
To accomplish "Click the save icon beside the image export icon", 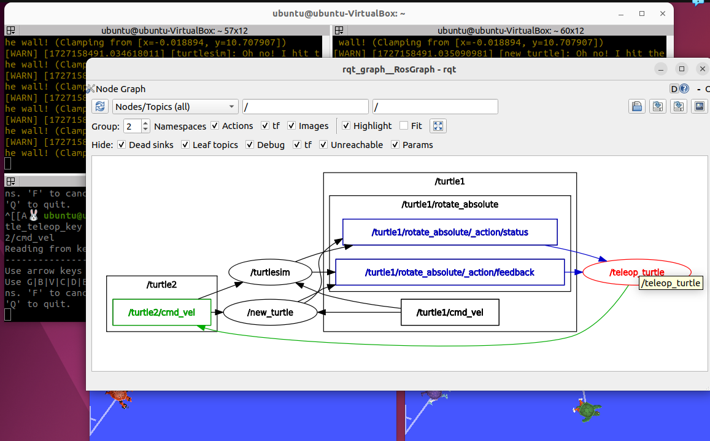I will pyautogui.click(x=678, y=106).
